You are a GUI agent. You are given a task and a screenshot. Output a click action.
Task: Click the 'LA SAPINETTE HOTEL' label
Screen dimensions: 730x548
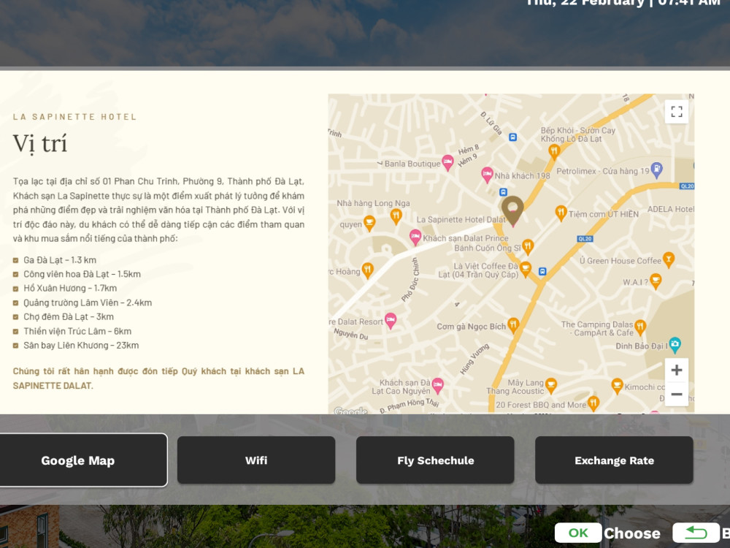coord(74,116)
